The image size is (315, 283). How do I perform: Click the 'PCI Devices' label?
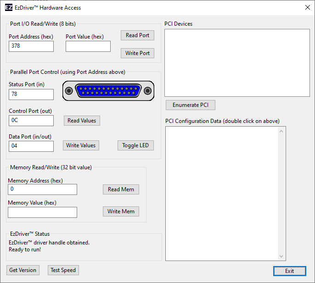(178, 24)
